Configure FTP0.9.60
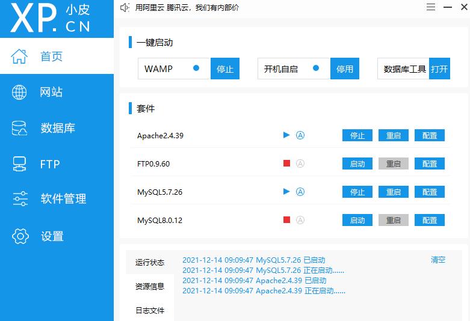This screenshot has height=321, width=470. (x=430, y=164)
